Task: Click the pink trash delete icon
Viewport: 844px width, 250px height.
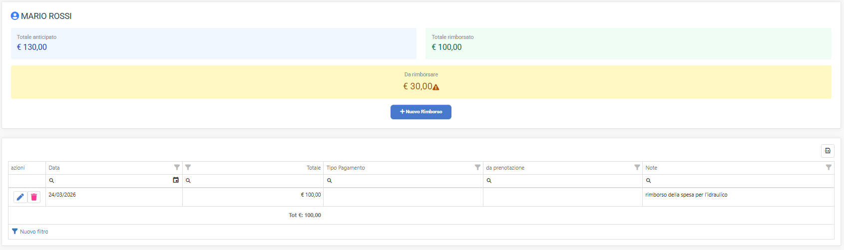Action: click(x=34, y=197)
